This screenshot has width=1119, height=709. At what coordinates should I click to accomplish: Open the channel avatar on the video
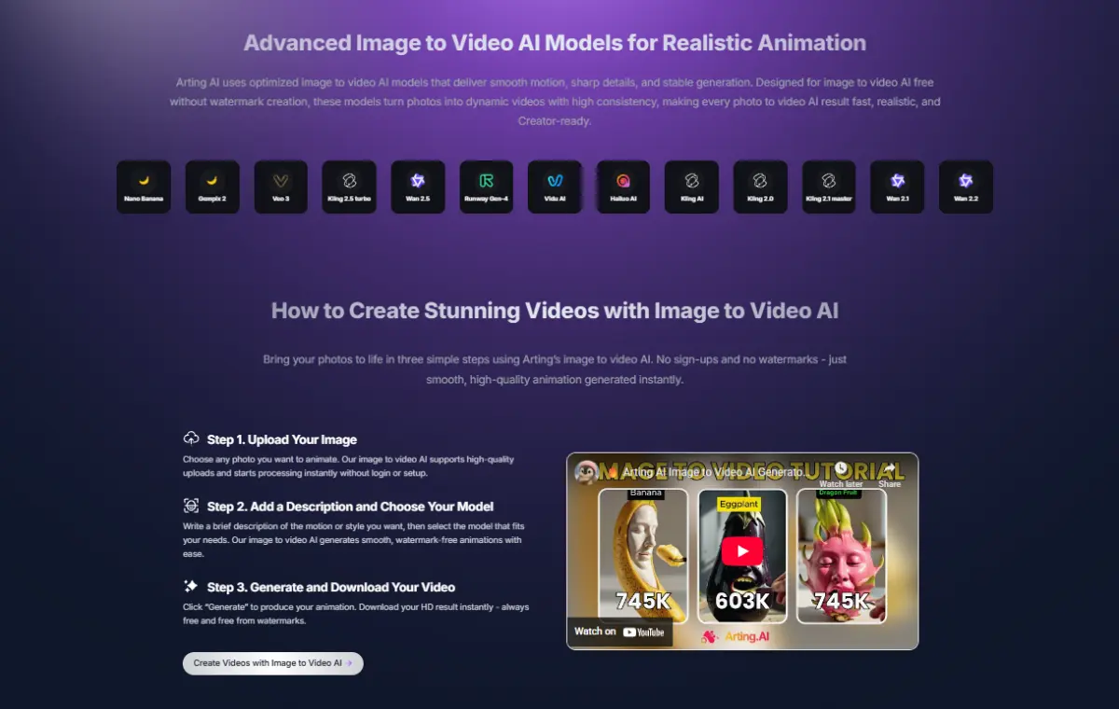(587, 472)
